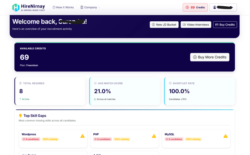Click the PHP skill name

pyautogui.click(x=96, y=134)
